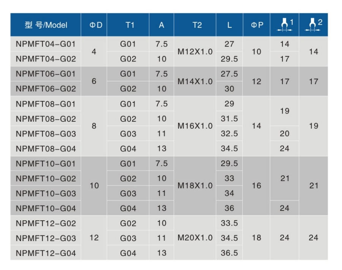The height and width of the screenshot is (270, 342).
Task: Select the NPMFT04-G01 model cell
Action: tap(46, 44)
